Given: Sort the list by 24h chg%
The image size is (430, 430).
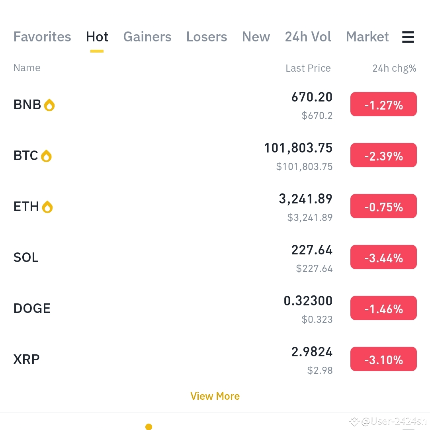Looking at the screenshot, I should coord(394,68).
